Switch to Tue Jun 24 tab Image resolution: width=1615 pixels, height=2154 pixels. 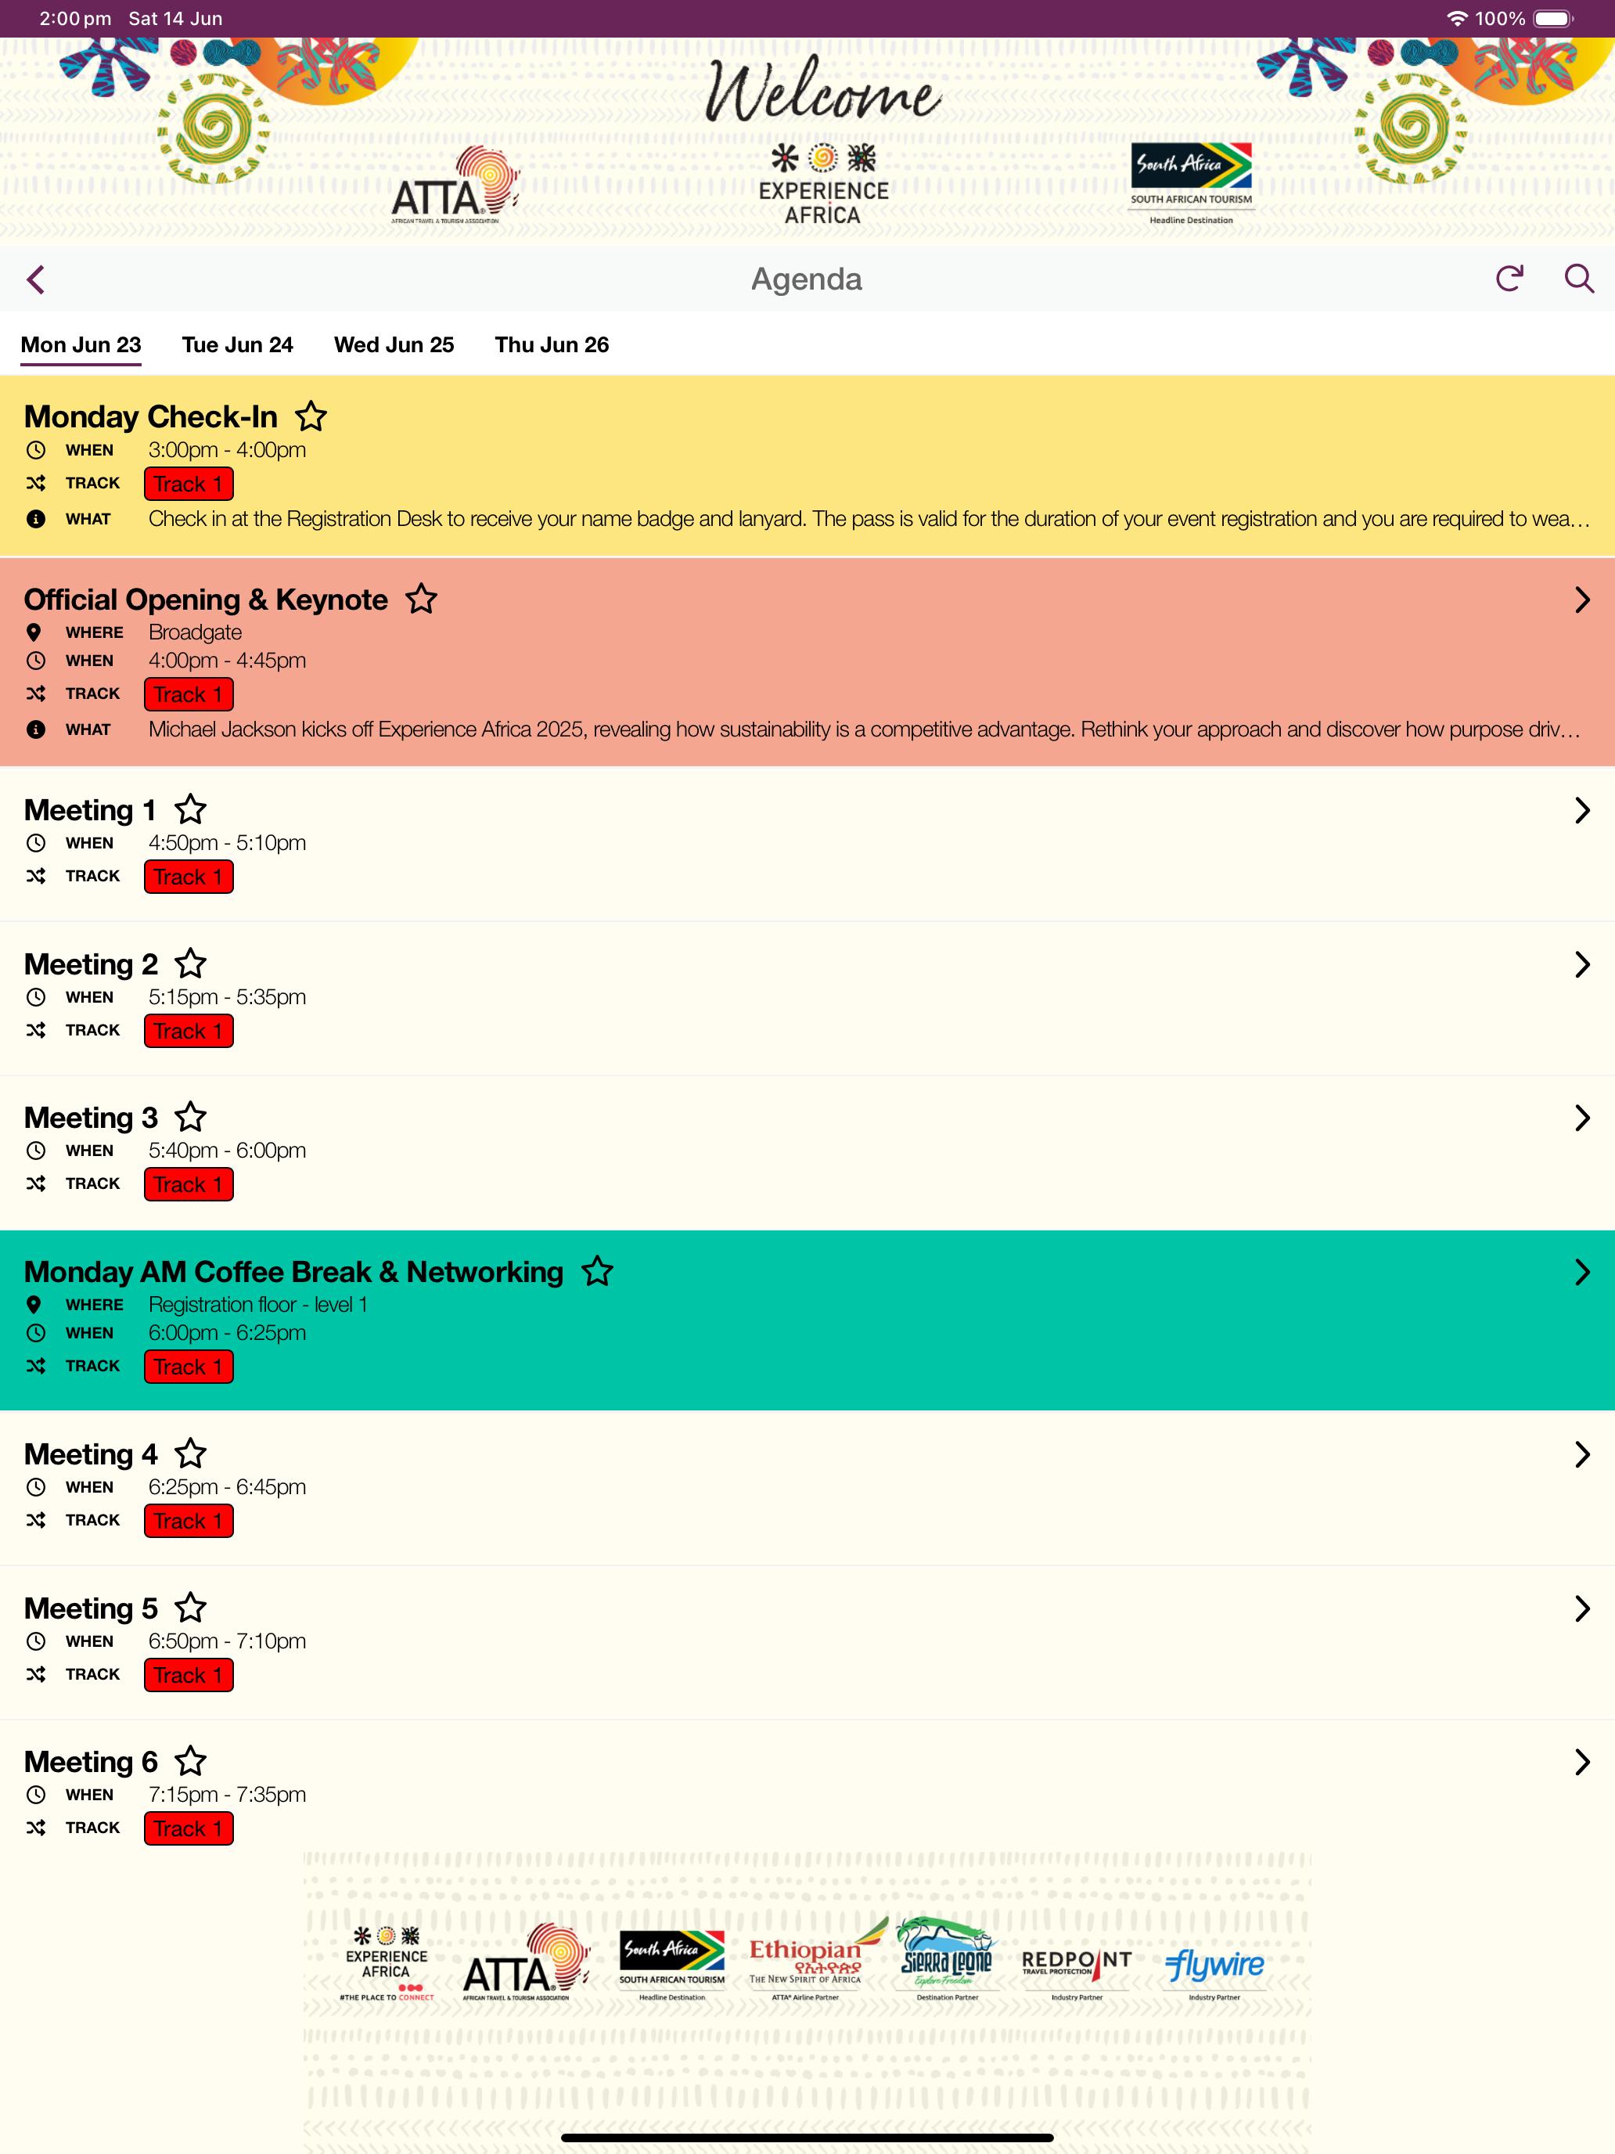click(x=238, y=344)
